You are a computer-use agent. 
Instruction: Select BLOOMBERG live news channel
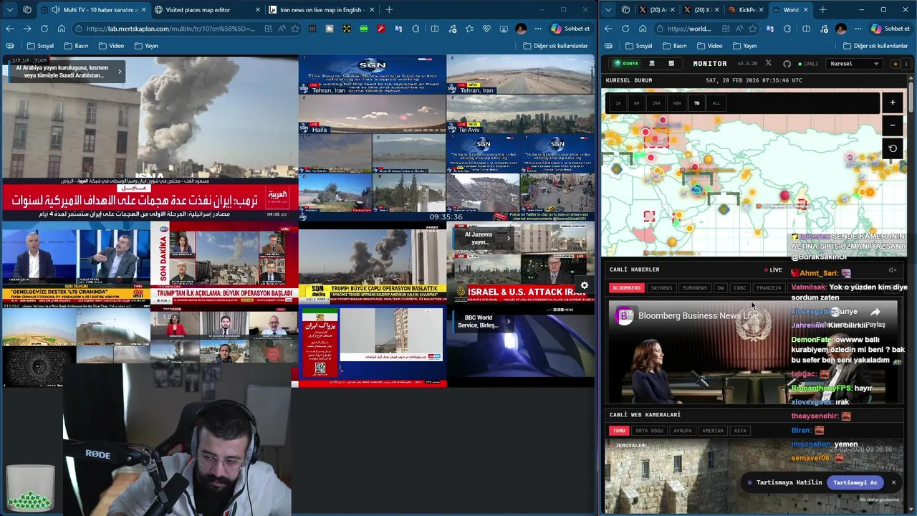pyautogui.click(x=627, y=288)
